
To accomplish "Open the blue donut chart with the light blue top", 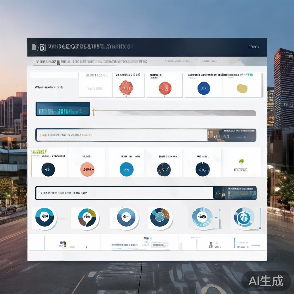I will pos(126,217).
